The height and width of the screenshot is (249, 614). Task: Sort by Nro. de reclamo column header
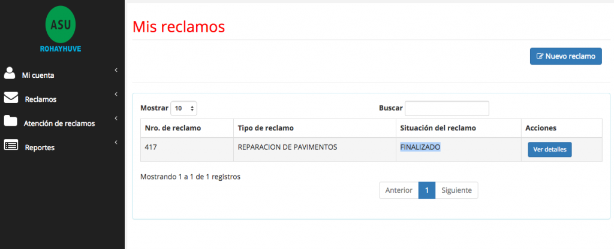point(173,128)
